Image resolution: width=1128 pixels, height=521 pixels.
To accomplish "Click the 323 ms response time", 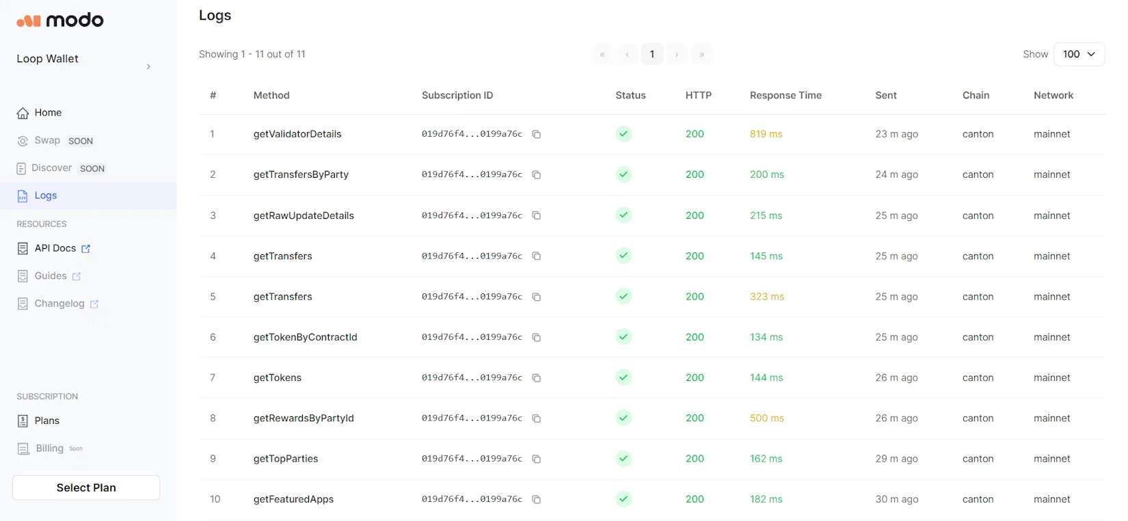I will point(767,297).
